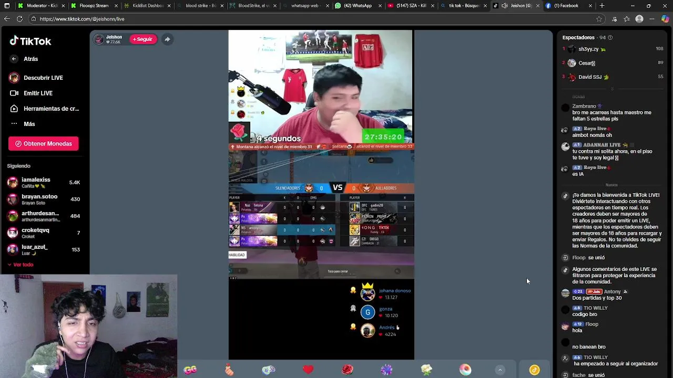Screen dimensions: 673x378
Task: Expand Ver todo following list
Action: [x=21, y=265]
